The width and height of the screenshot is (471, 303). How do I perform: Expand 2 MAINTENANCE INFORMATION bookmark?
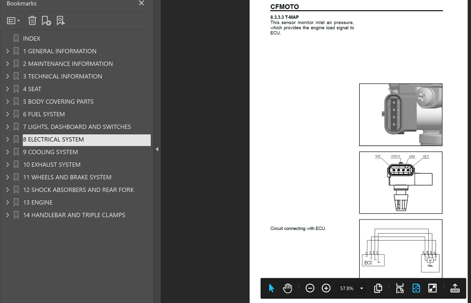pyautogui.click(x=8, y=64)
